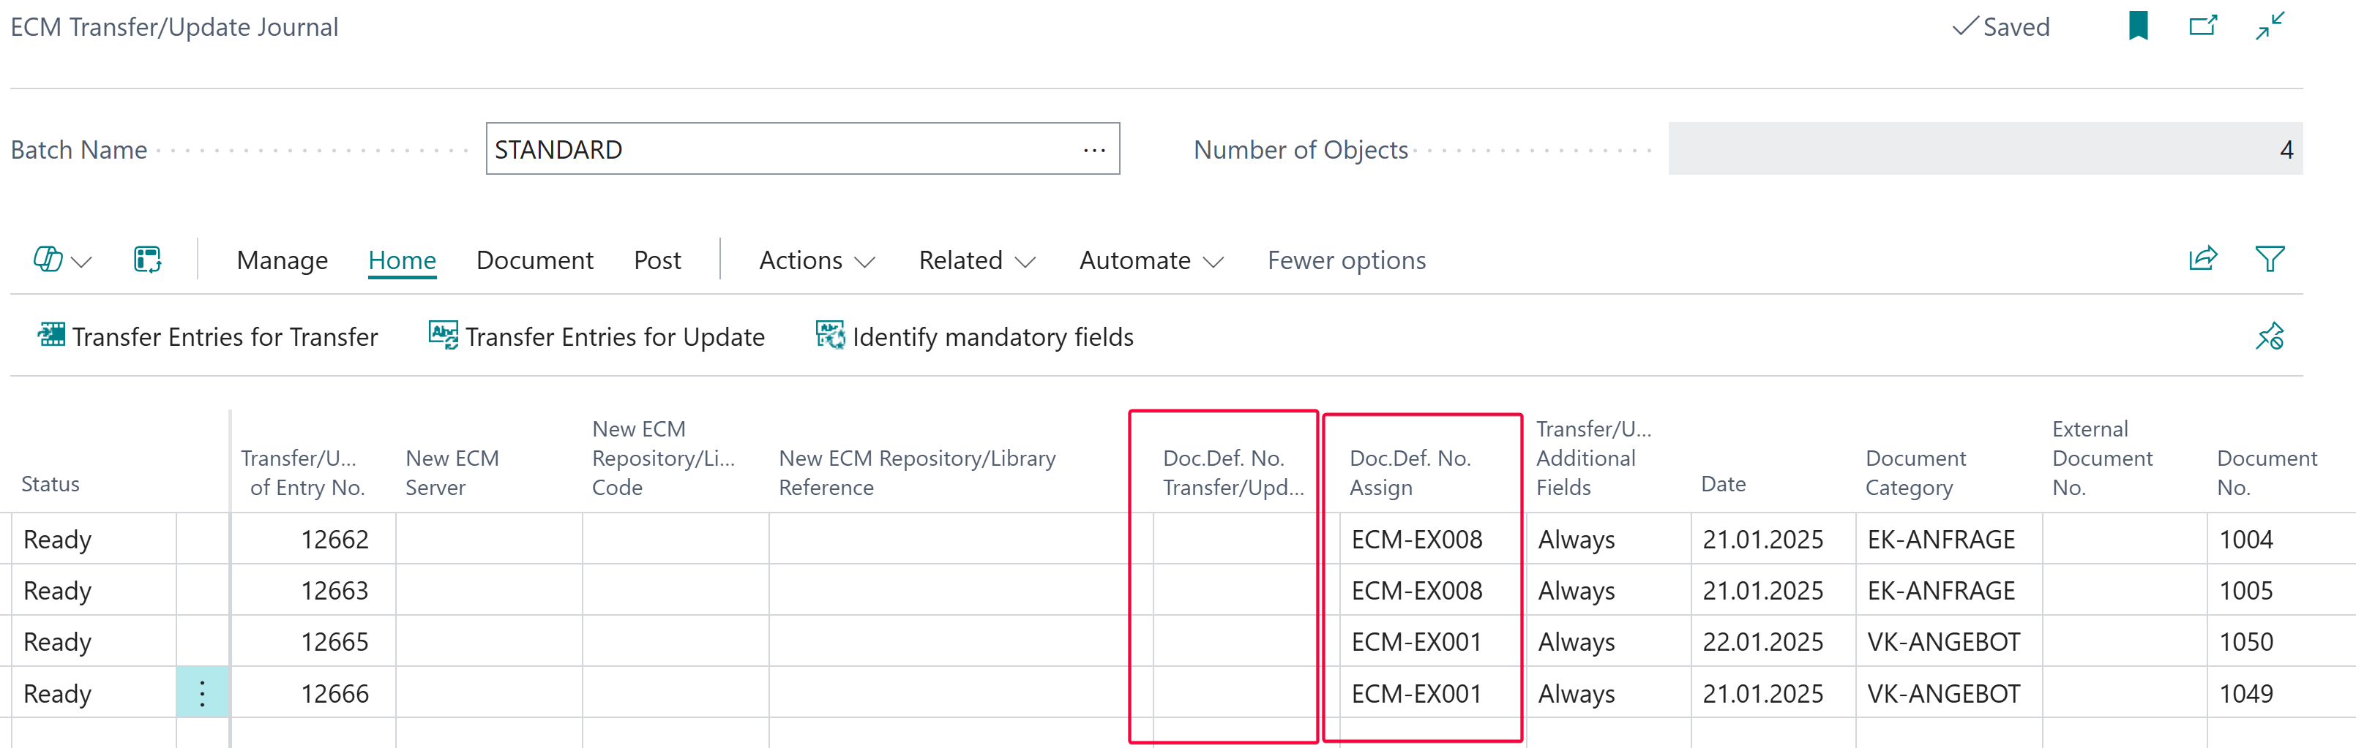Open the Document tab
Image resolution: width=2356 pixels, height=748 pixels.
[x=534, y=261]
